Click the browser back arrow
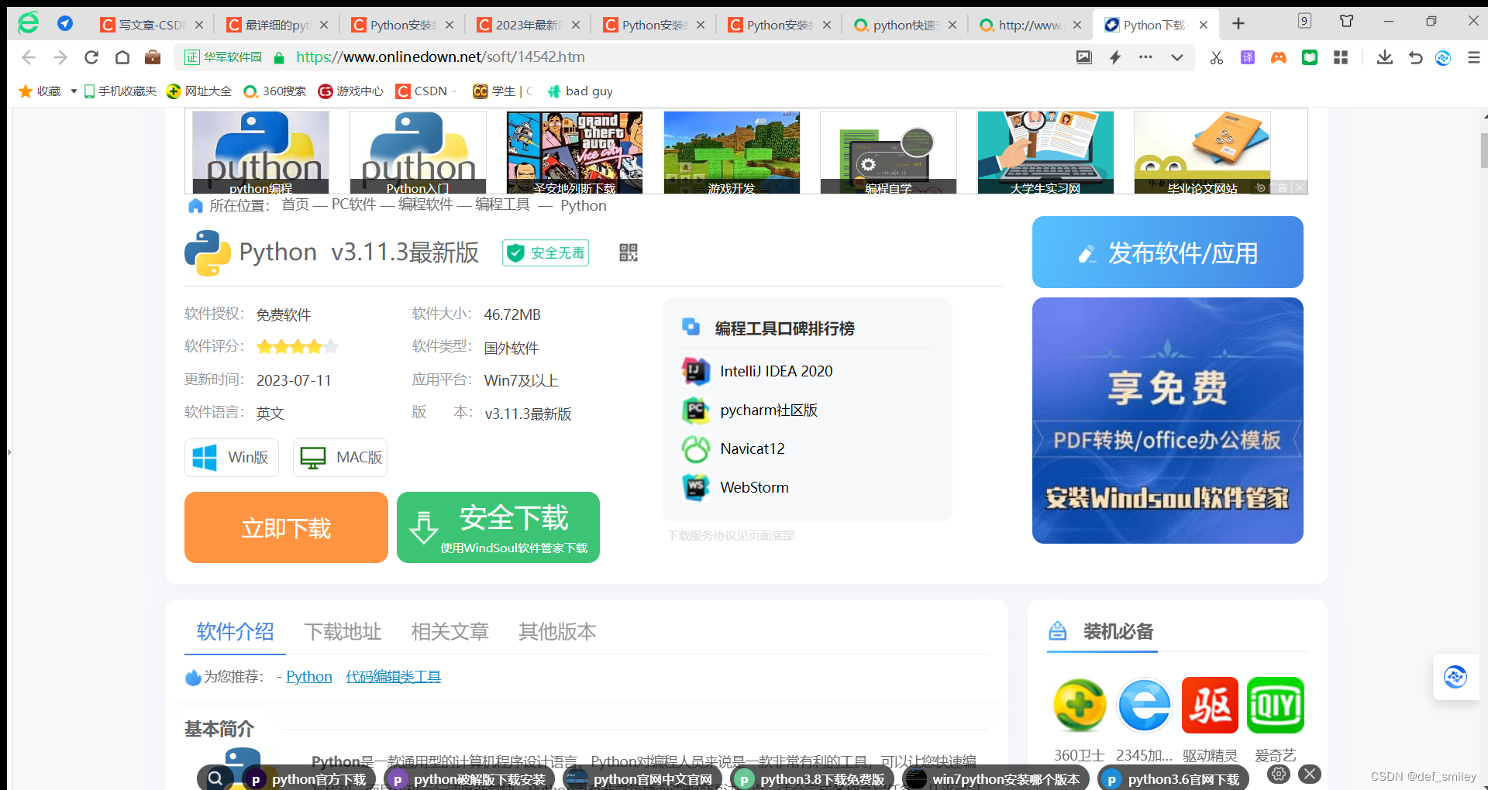 click(29, 57)
